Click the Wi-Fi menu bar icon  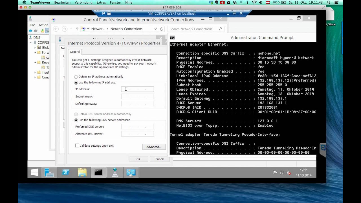[254, 2]
